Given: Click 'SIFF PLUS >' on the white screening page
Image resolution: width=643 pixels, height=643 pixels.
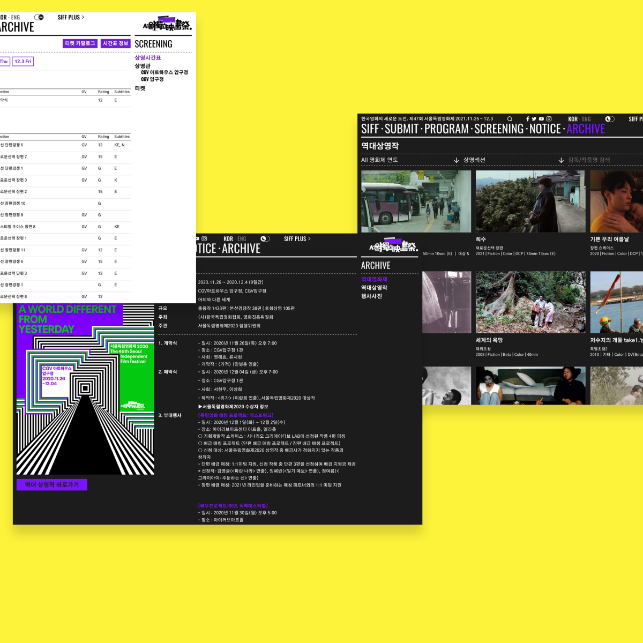Looking at the screenshot, I should (x=71, y=17).
